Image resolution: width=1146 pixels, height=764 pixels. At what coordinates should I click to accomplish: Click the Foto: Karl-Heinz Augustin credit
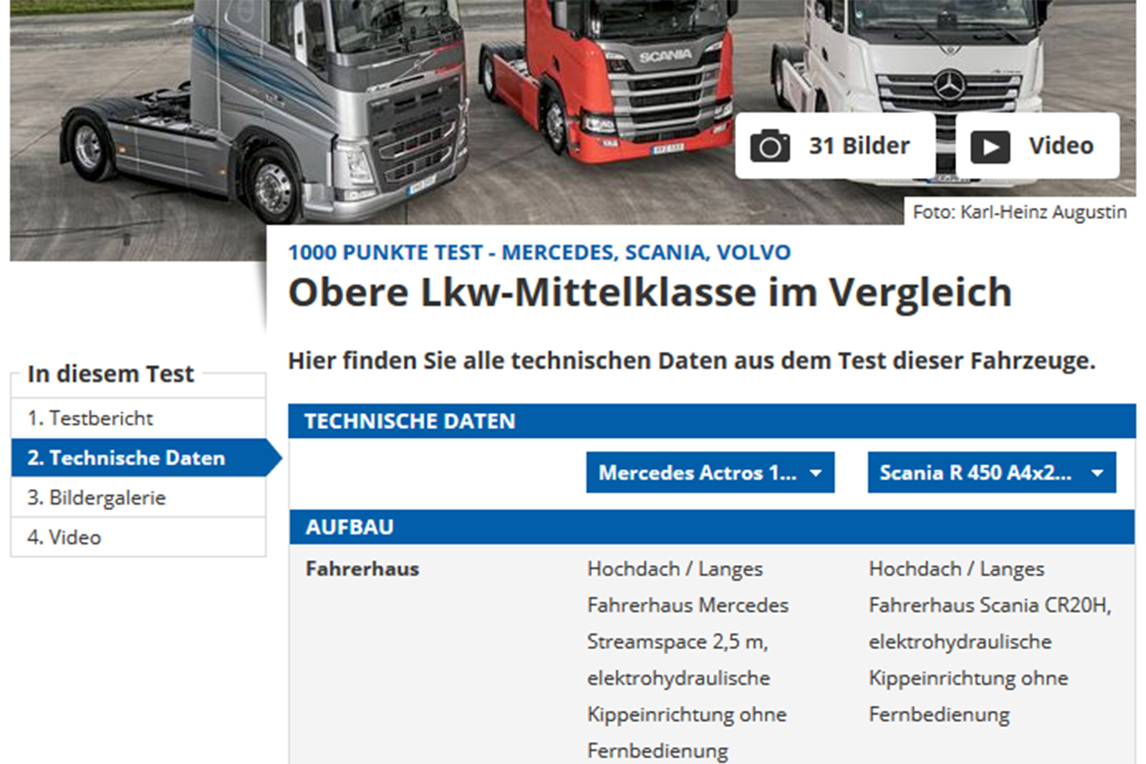point(1020,212)
